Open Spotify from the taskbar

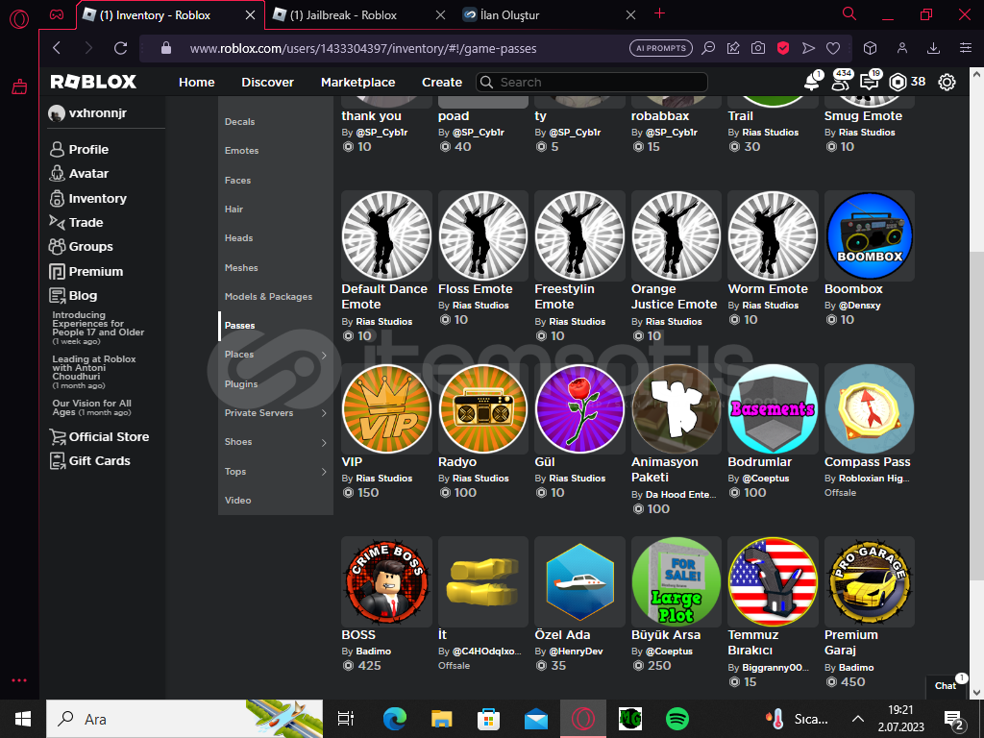[x=677, y=719]
